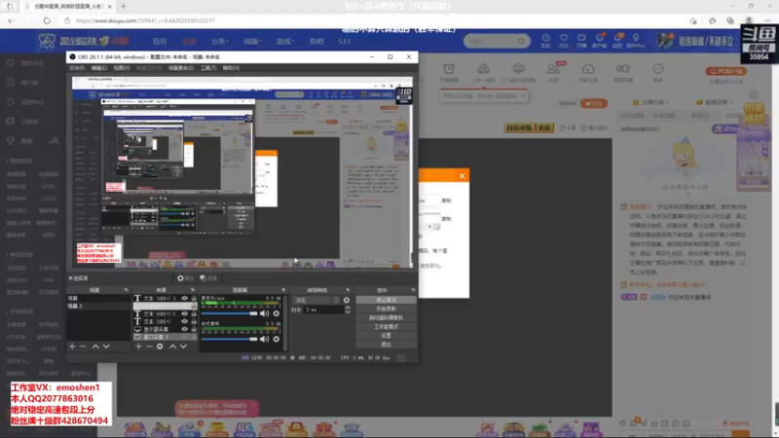Remove selected scene with minus icon
Screen dimensions: 779x438
pos(83,347)
